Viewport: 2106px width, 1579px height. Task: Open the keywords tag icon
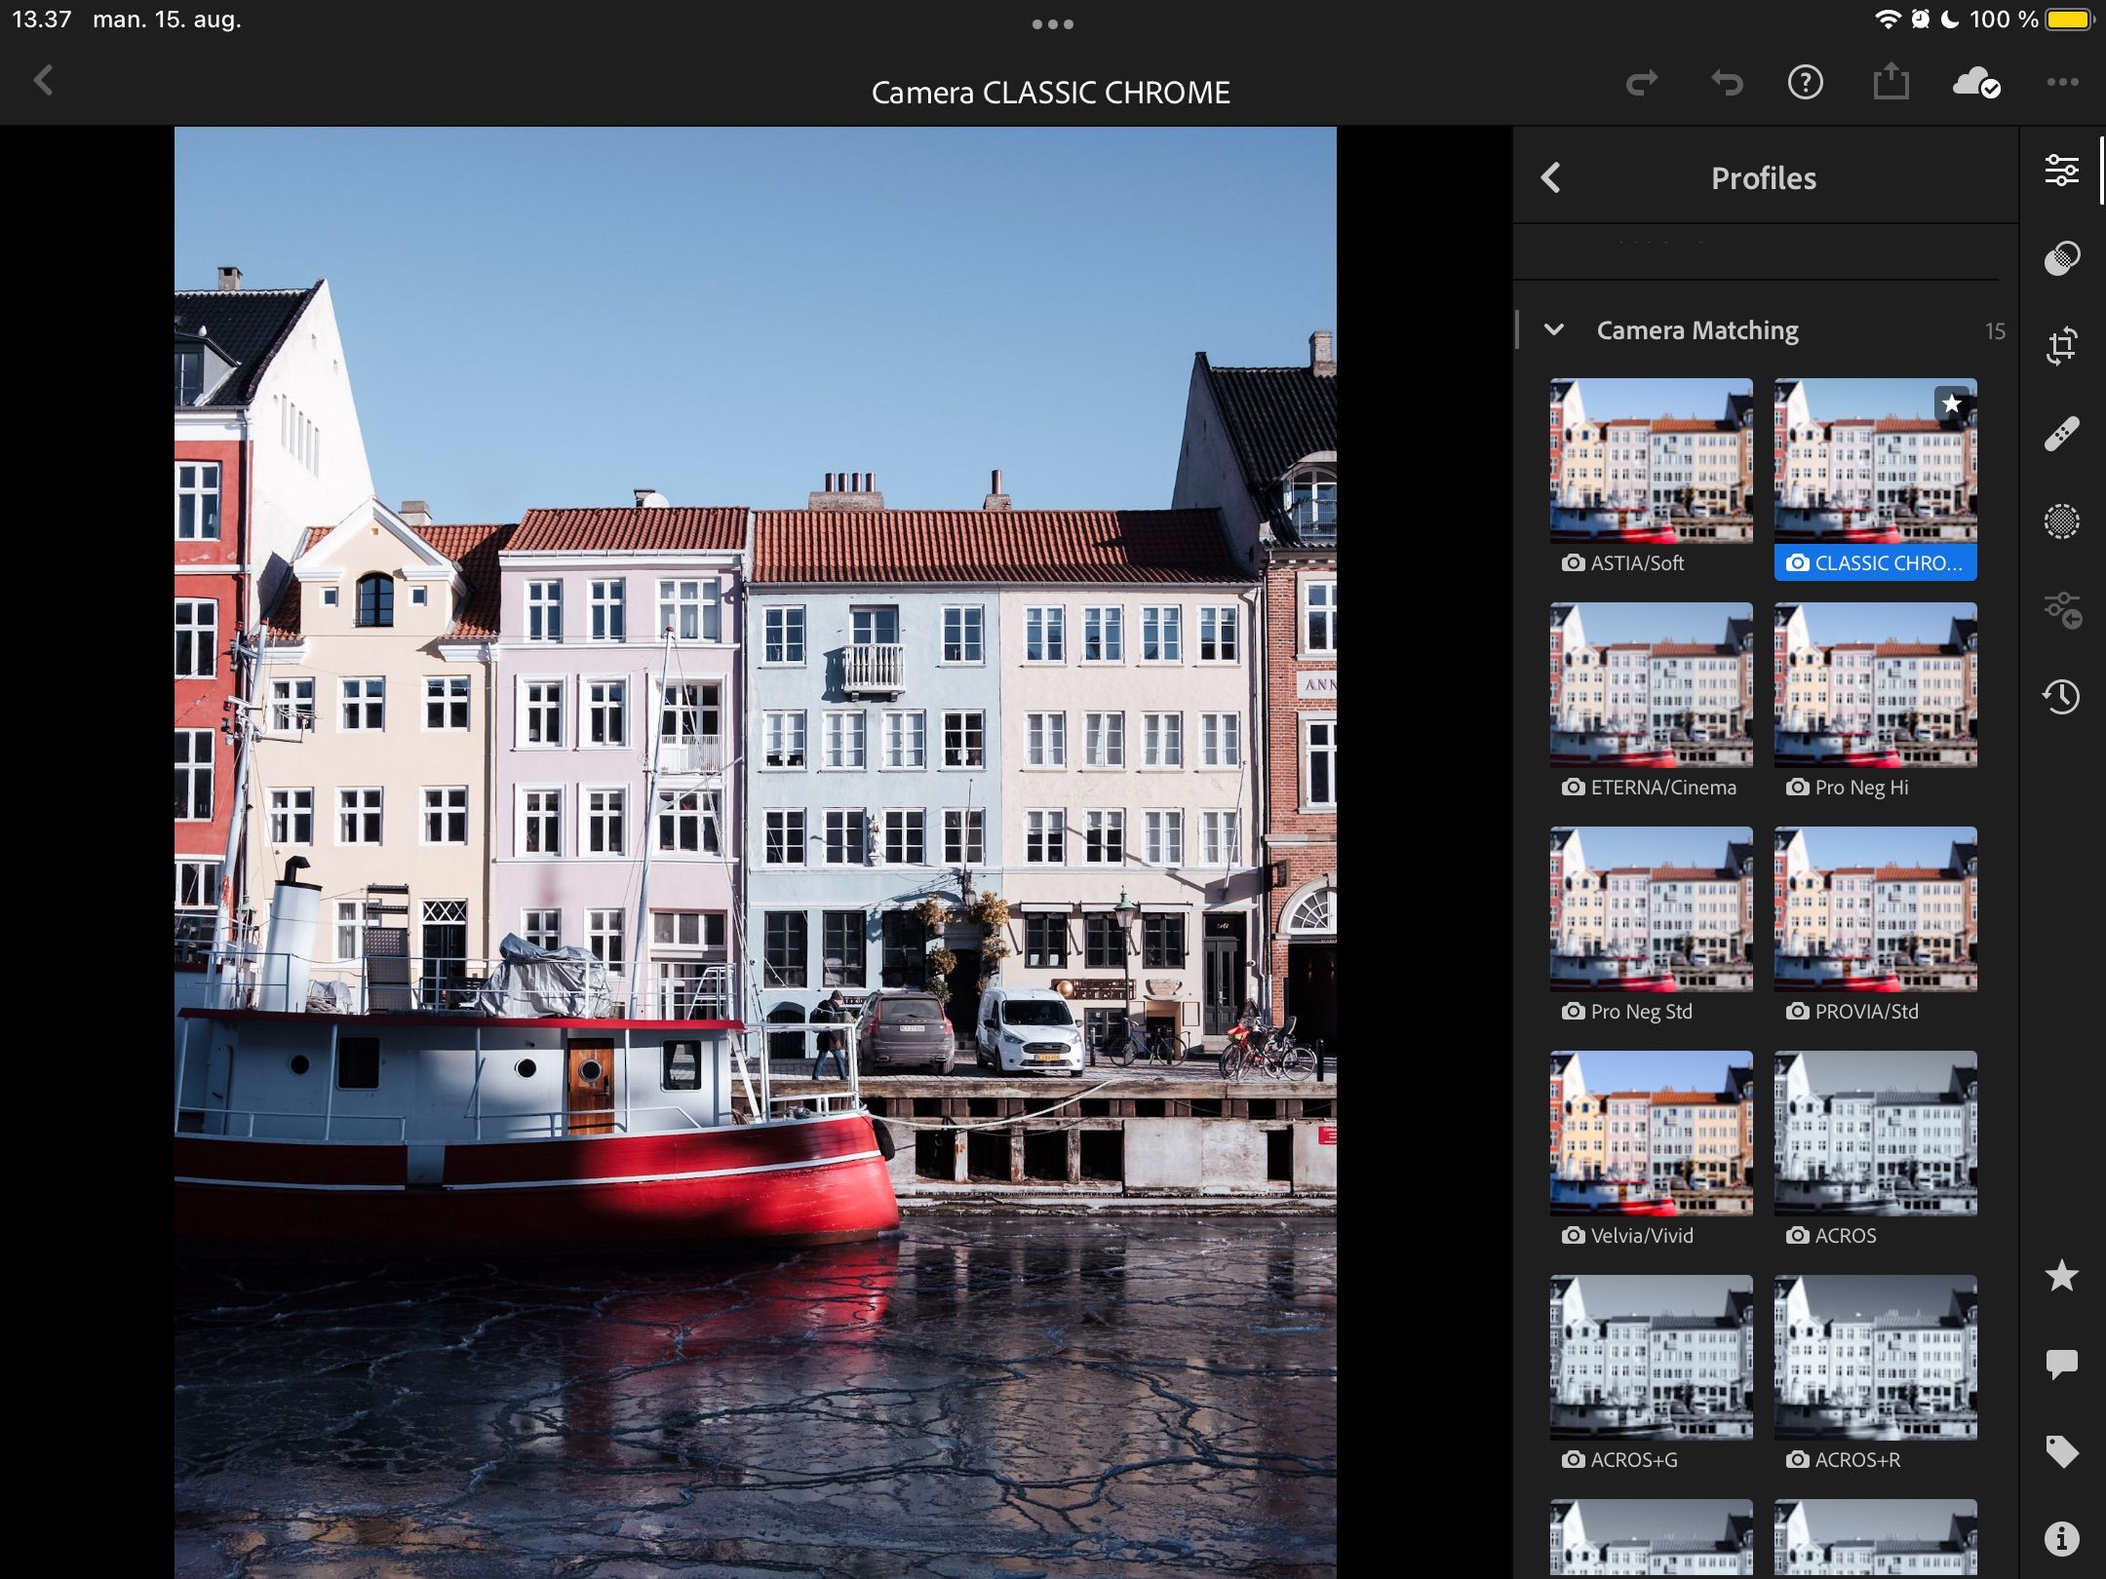[2061, 1451]
